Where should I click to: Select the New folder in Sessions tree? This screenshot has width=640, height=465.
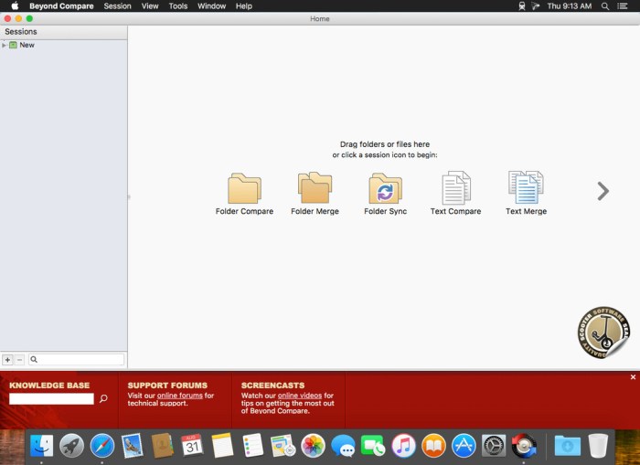(27, 45)
